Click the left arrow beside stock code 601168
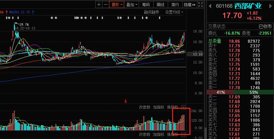The image size is (274, 139). tap(210, 6)
